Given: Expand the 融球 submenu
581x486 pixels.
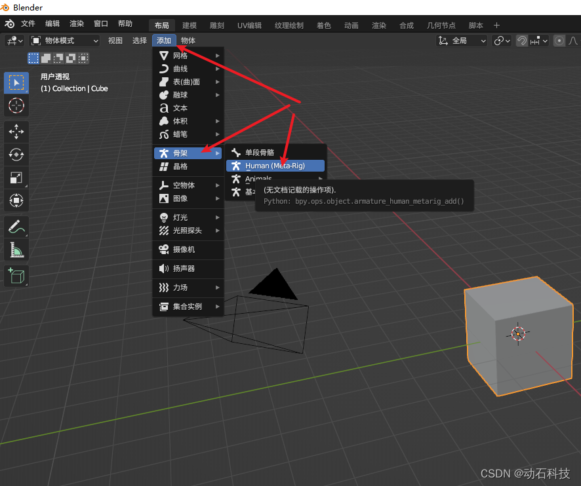Looking at the screenshot, I should tap(188, 95).
